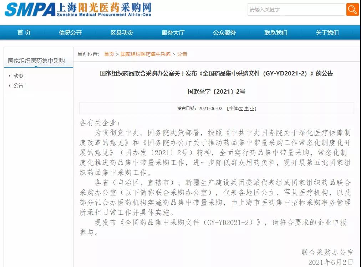The width and height of the screenshot is (361, 267).
Task: Expand the 公告 sidebar item
Action: pos(18,85)
